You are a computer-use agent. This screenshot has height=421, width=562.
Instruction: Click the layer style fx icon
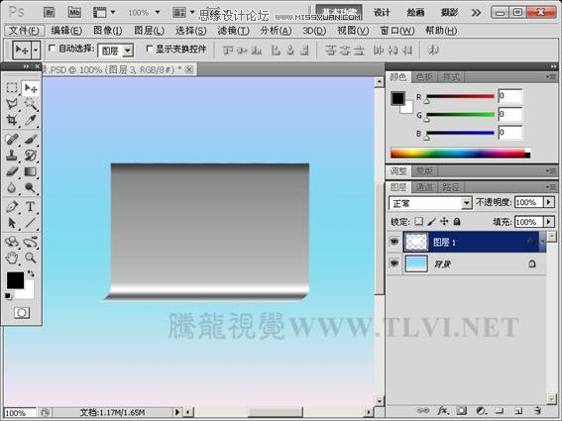(x=443, y=410)
